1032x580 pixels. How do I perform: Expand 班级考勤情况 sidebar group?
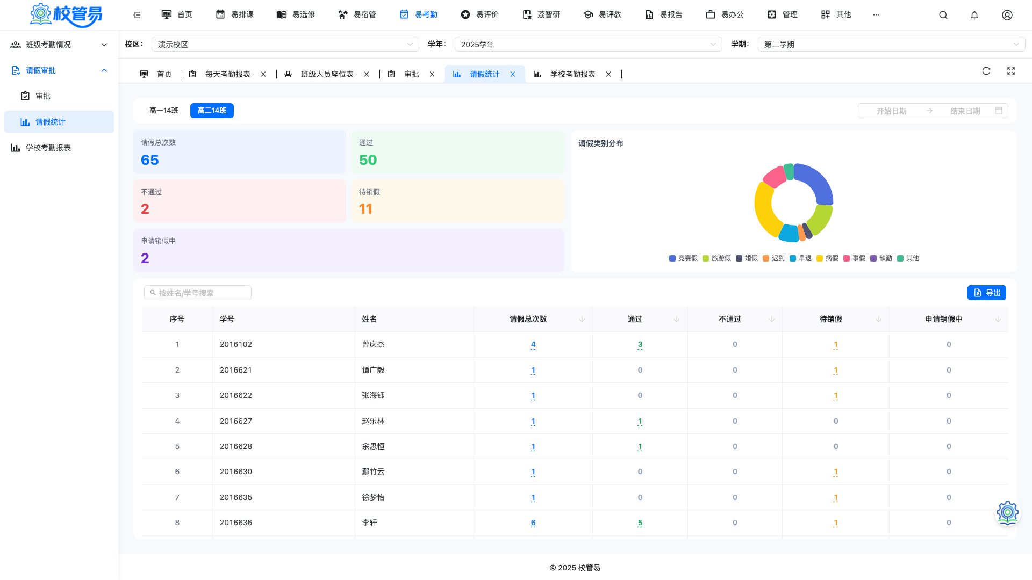point(59,45)
